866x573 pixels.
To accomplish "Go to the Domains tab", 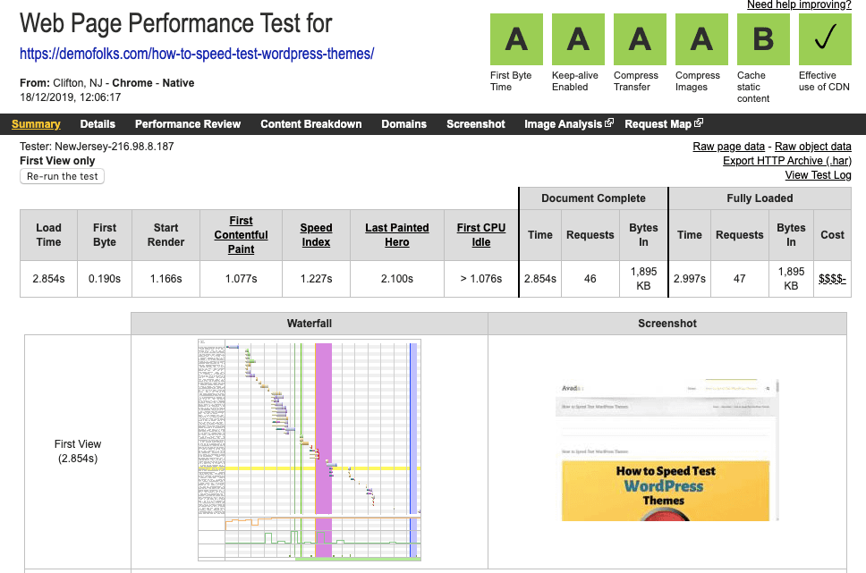I will coord(403,124).
